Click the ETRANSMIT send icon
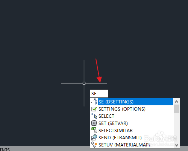This screenshot has width=188, height=151. pyautogui.click(x=94, y=137)
